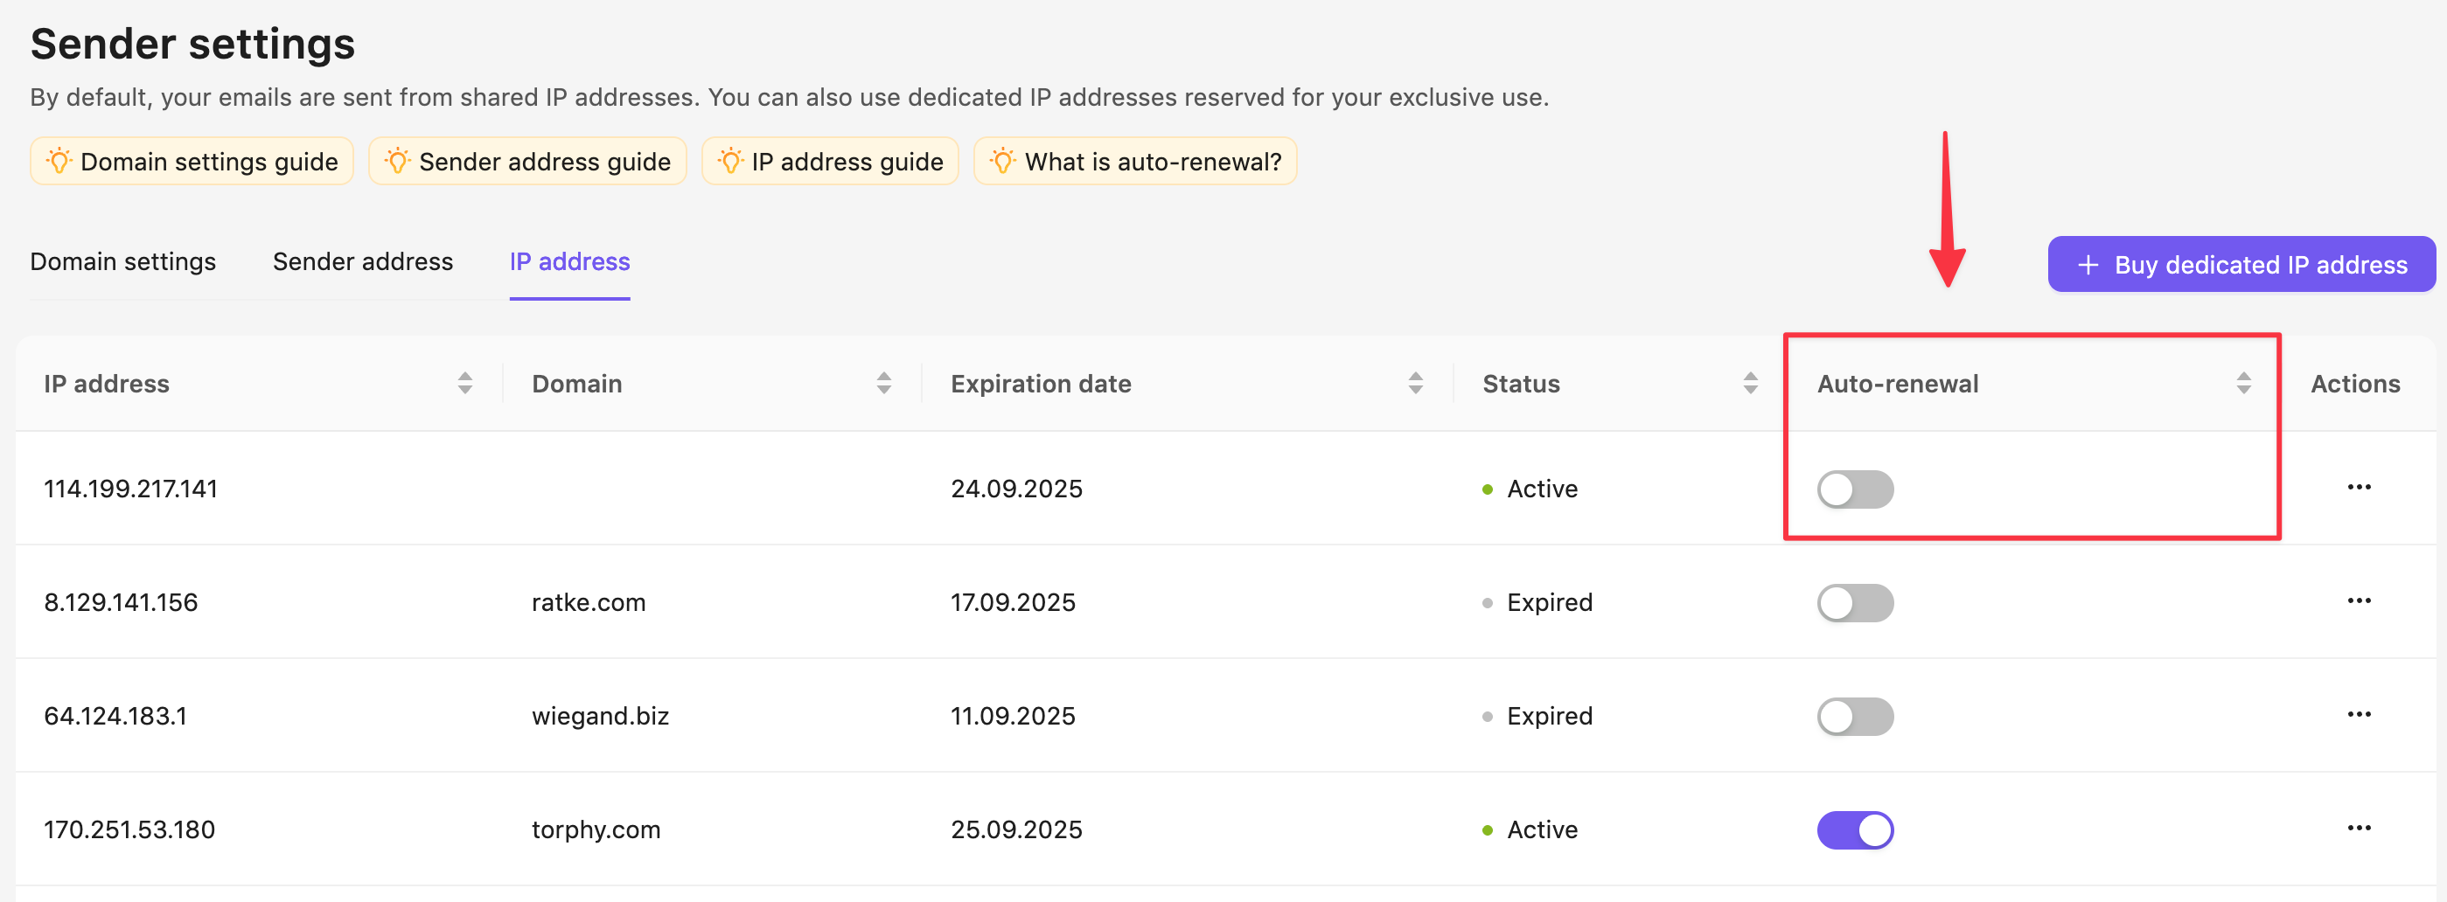Sort table by IP address column arrows
The image size is (2447, 902).
pos(464,384)
